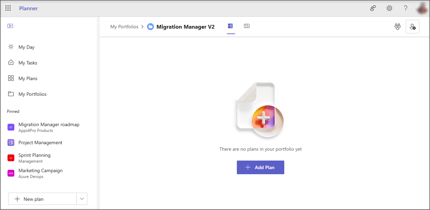Go to My Portfolios breadcrumb link
Viewport: 430px width, 210px height.
124,27
